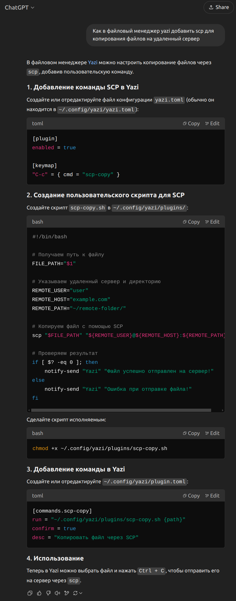Copy the scp-copy.sh bash script block
236x601 pixels.
click(191, 222)
